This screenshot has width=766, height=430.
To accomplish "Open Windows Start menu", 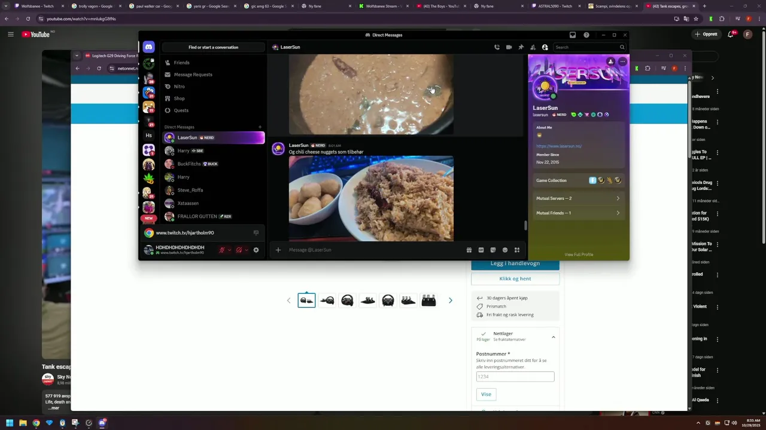I will pyautogui.click(x=10, y=423).
